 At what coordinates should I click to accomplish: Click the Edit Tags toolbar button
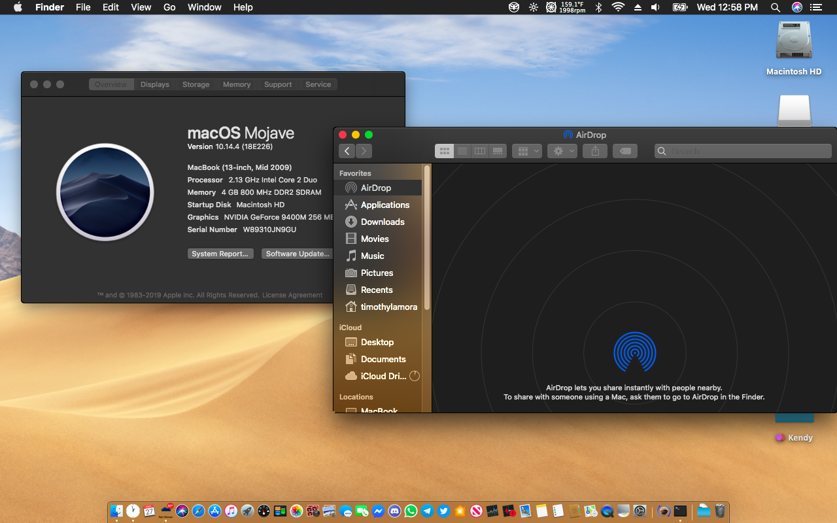625,151
